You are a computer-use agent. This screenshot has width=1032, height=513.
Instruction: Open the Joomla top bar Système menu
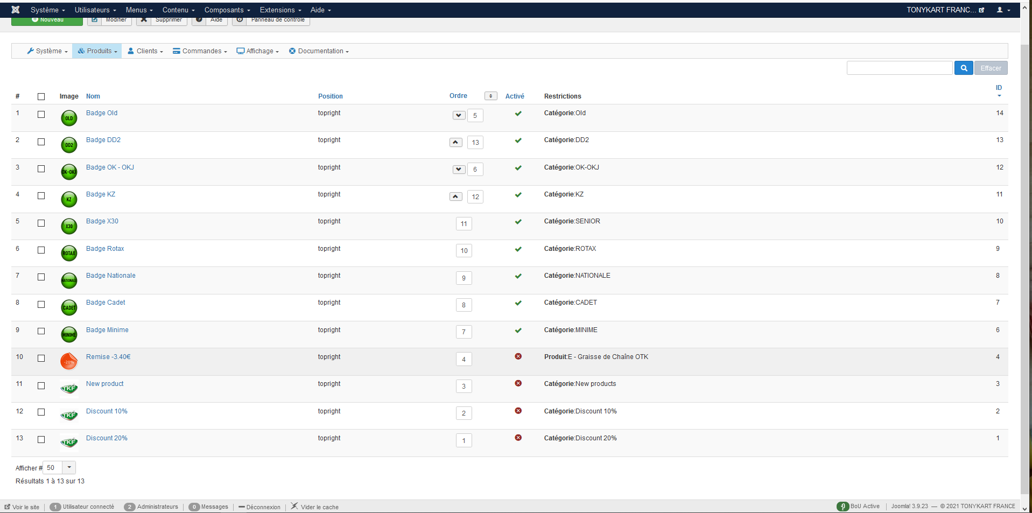coord(47,10)
